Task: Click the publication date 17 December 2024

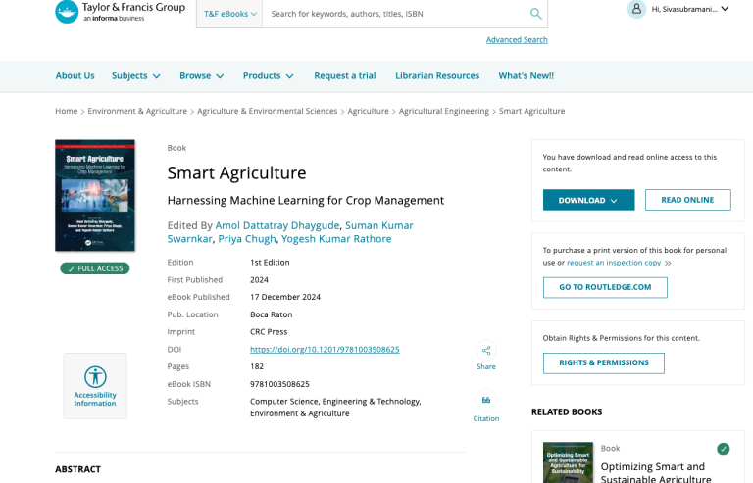Action: point(285,297)
